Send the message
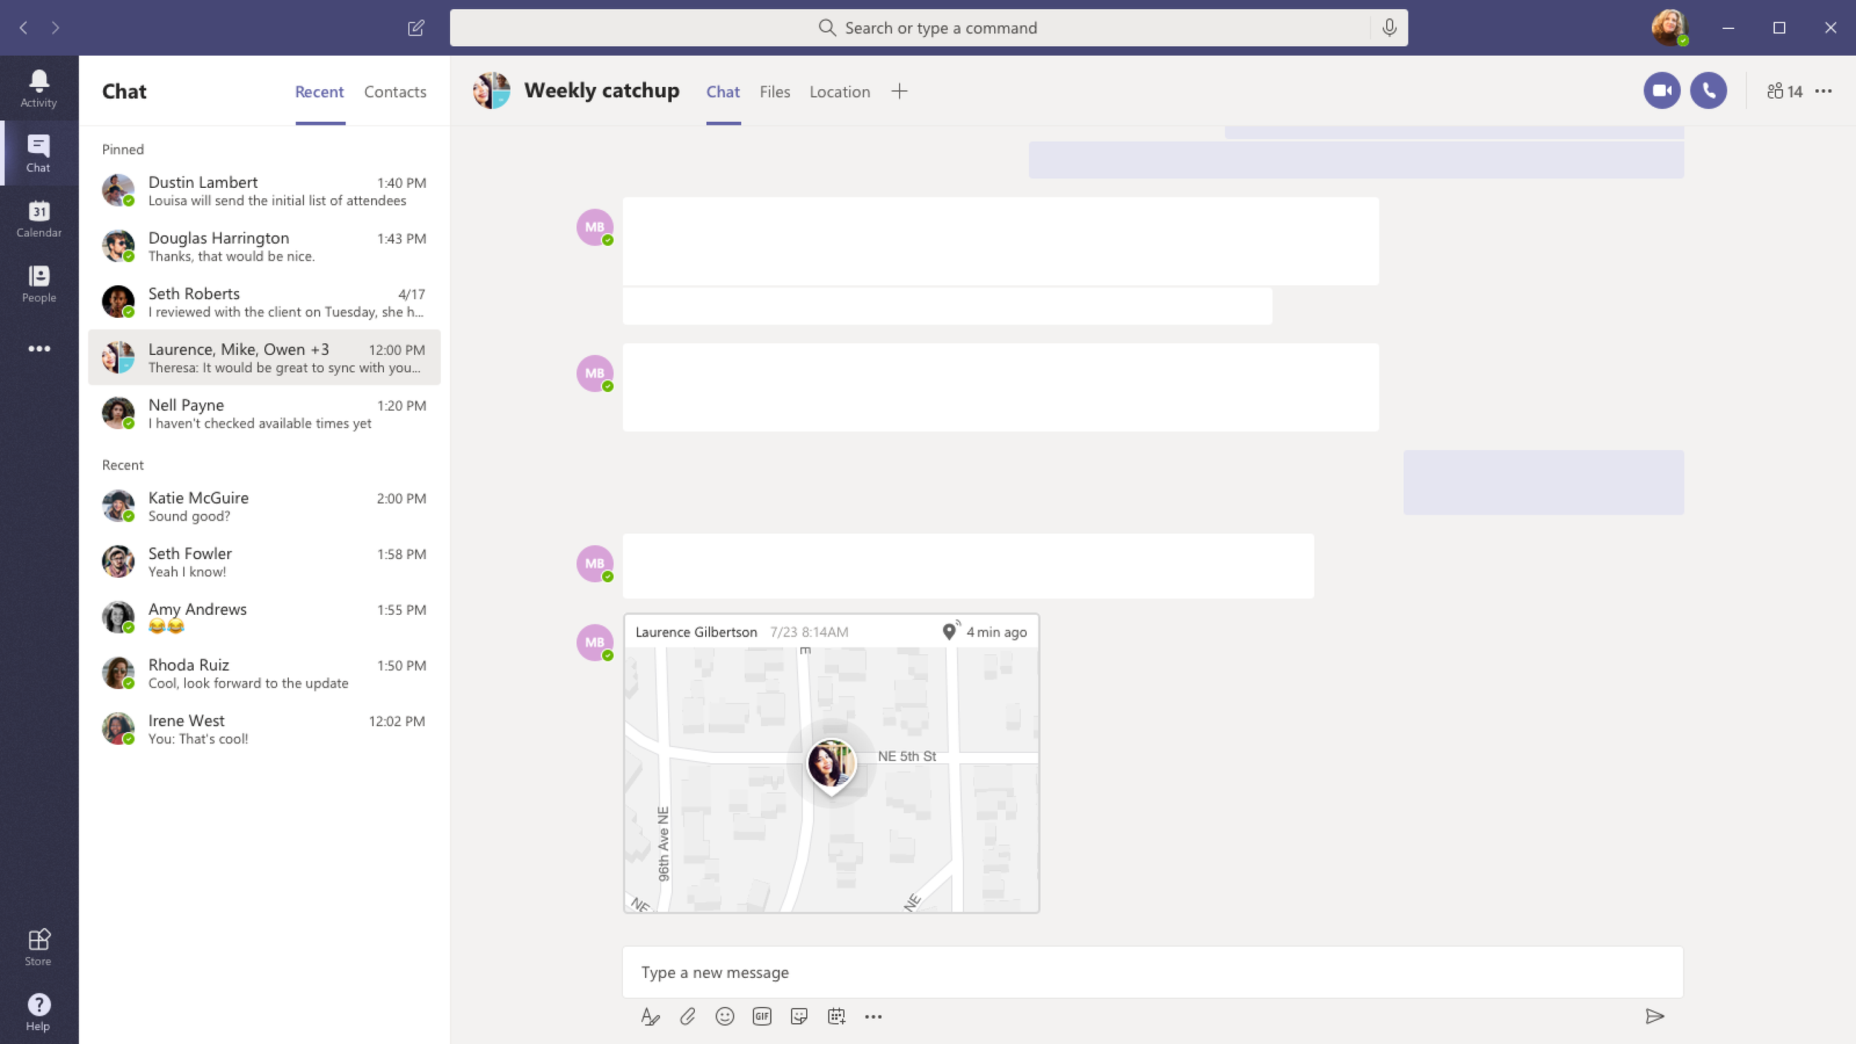This screenshot has width=1856, height=1044. [x=1656, y=1016]
